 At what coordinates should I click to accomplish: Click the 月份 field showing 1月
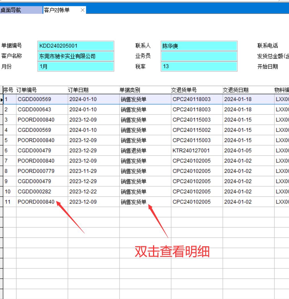pos(76,66)
